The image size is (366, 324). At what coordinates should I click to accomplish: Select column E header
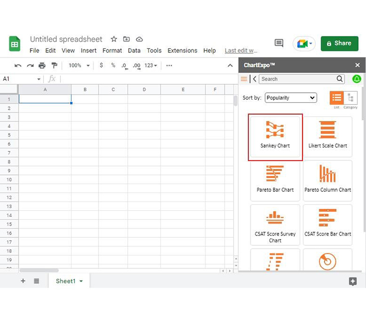click(183, 89)
